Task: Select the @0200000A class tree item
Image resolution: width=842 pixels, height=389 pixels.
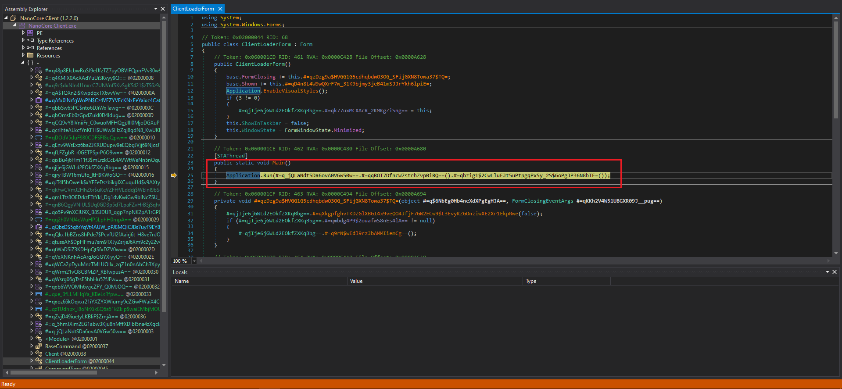Action: 100,93
